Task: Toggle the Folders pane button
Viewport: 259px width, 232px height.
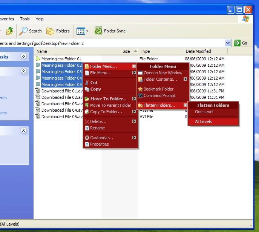Action: coord(58,31)
